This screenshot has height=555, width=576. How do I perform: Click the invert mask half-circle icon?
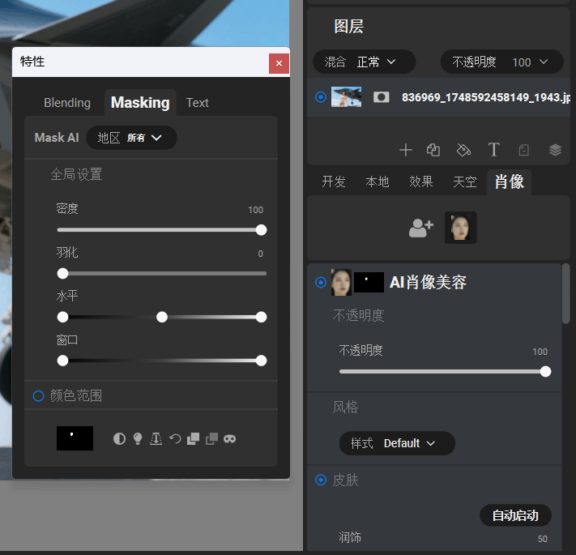pyautogui.click(x=119, y=438)
